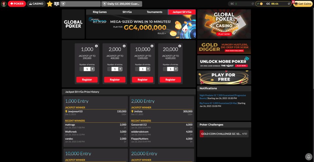Click the SC balance display
Viewport: 314px width, 162px height.
click(241, 4)
